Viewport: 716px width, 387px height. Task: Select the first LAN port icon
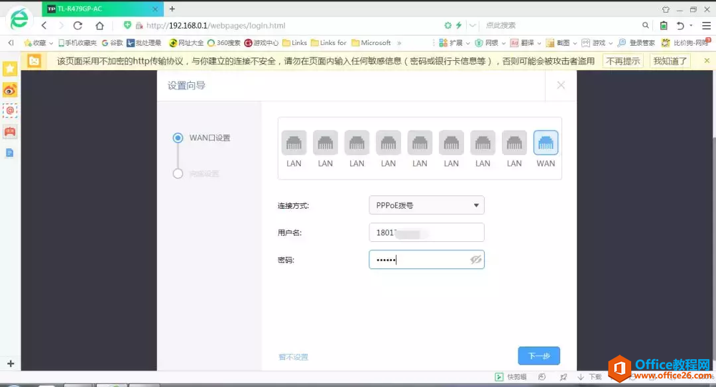(x=294, y=143)
